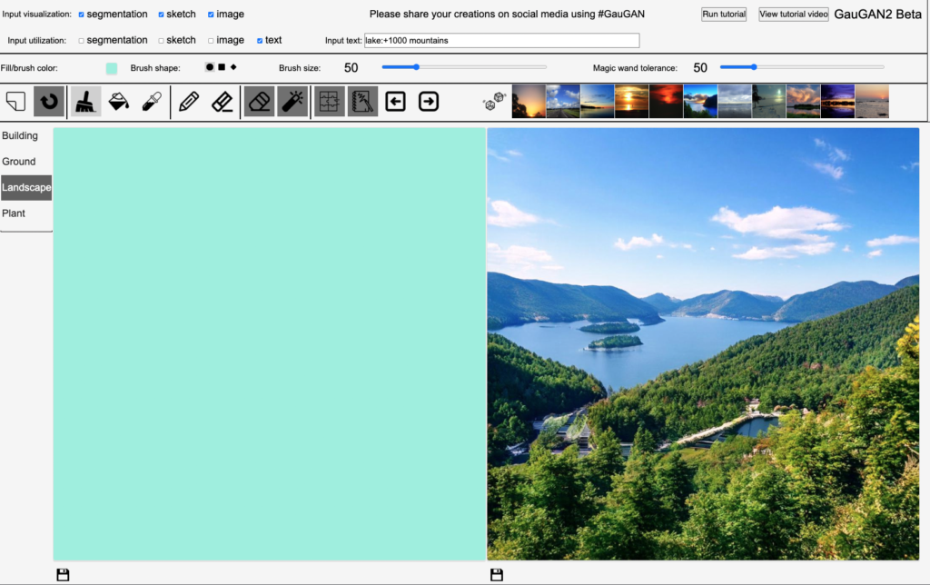Click the Input text field
The height and width of the screenshot is (585, 930).
click(x=501, y=40)
